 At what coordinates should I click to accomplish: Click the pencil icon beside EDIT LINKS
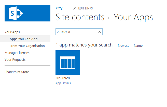[75, 8]
